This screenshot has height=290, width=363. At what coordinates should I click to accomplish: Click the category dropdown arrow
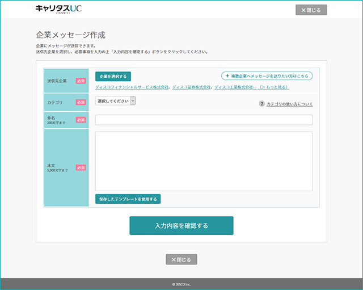click(133, 101)
